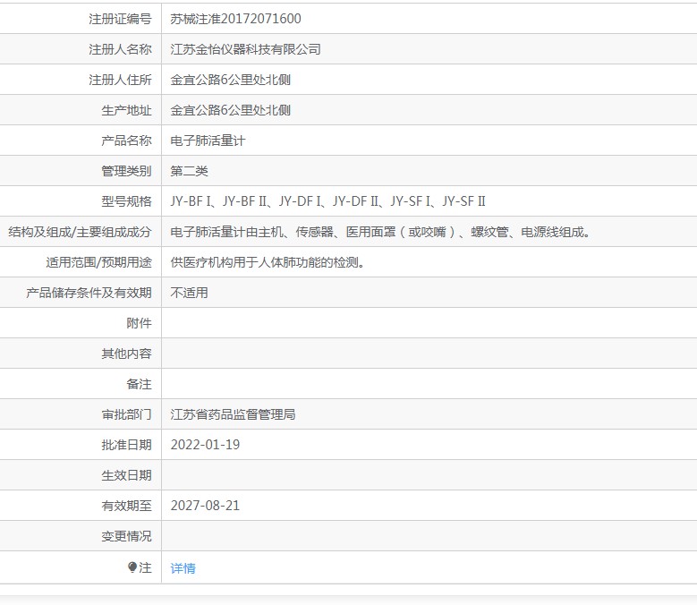Click the lightbulb icon beside 注
The image size is (697, 605).
[x=132, y=567]
